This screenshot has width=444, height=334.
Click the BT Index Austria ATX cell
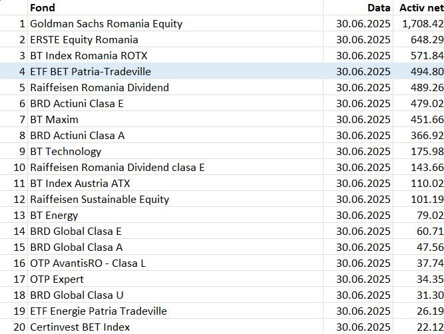pos(175,183)
